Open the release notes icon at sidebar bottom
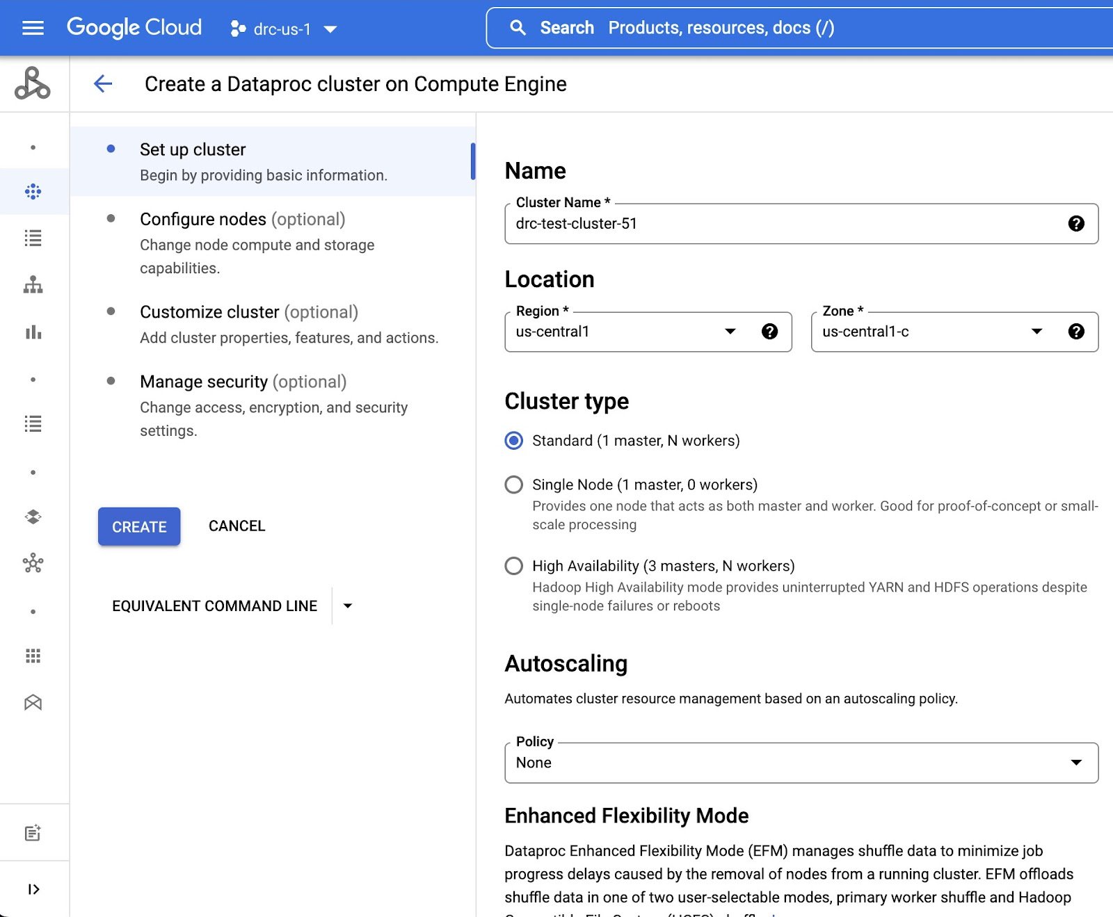This screenshot has height=917, width=1113. (33, 831)
